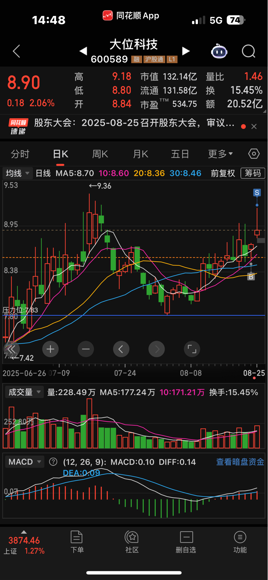The image size is (268, 580).
Task: Tap the MA5:8.70 average label
Action: click(x=75, y=173)
